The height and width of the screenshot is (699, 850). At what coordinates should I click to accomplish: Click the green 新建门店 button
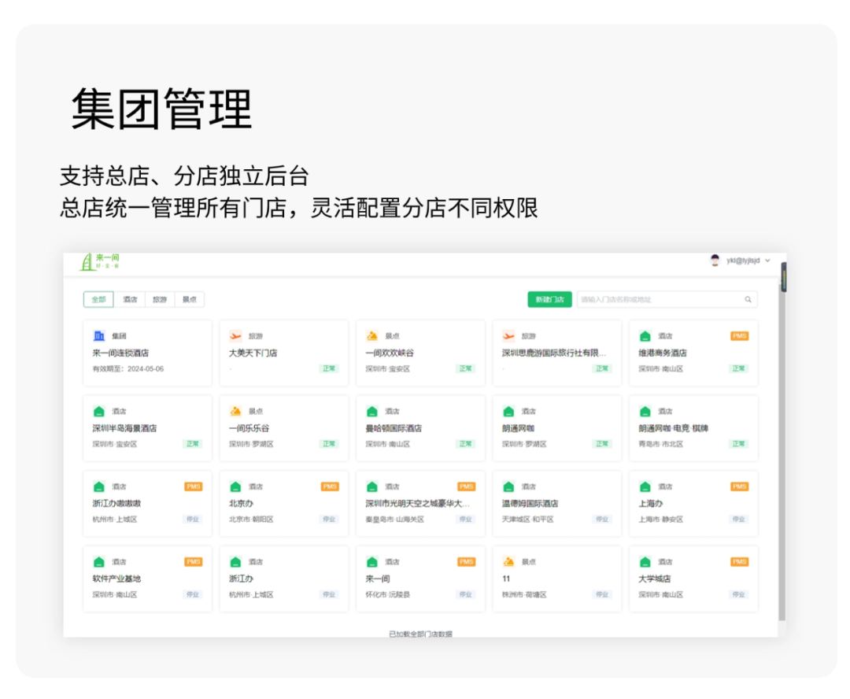tap(549, 299)
